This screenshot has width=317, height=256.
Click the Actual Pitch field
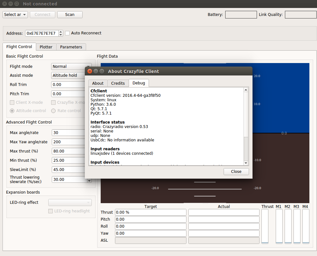click(x=224, y=219)
